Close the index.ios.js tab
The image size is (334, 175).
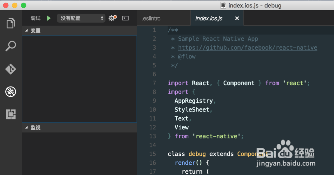[x=237, y=18]
